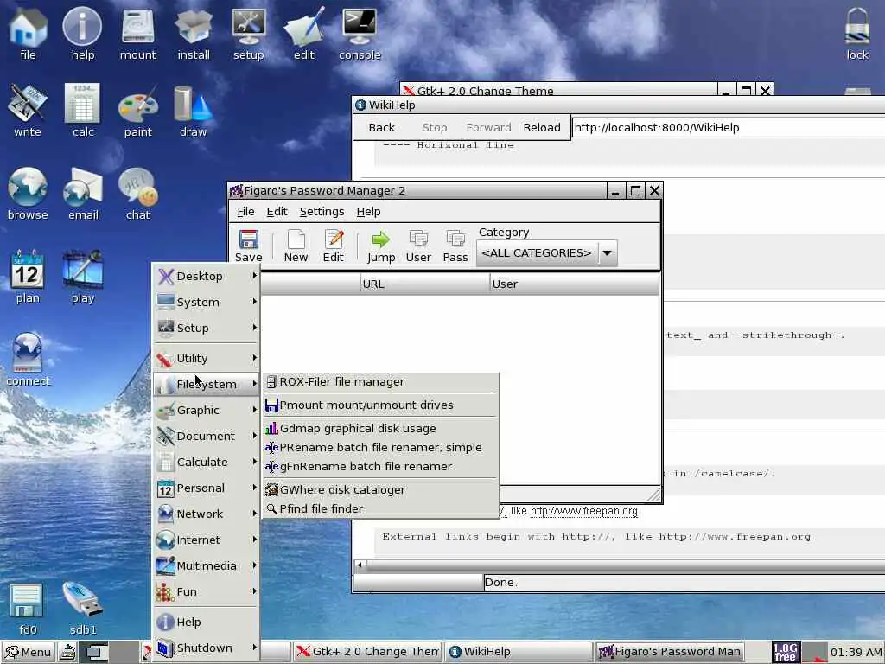Click the Pass copy toolbar button
Screen dimensions: 885x664
[455, 246]
